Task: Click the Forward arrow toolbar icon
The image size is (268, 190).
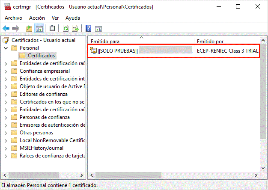Action: (15, 29)
